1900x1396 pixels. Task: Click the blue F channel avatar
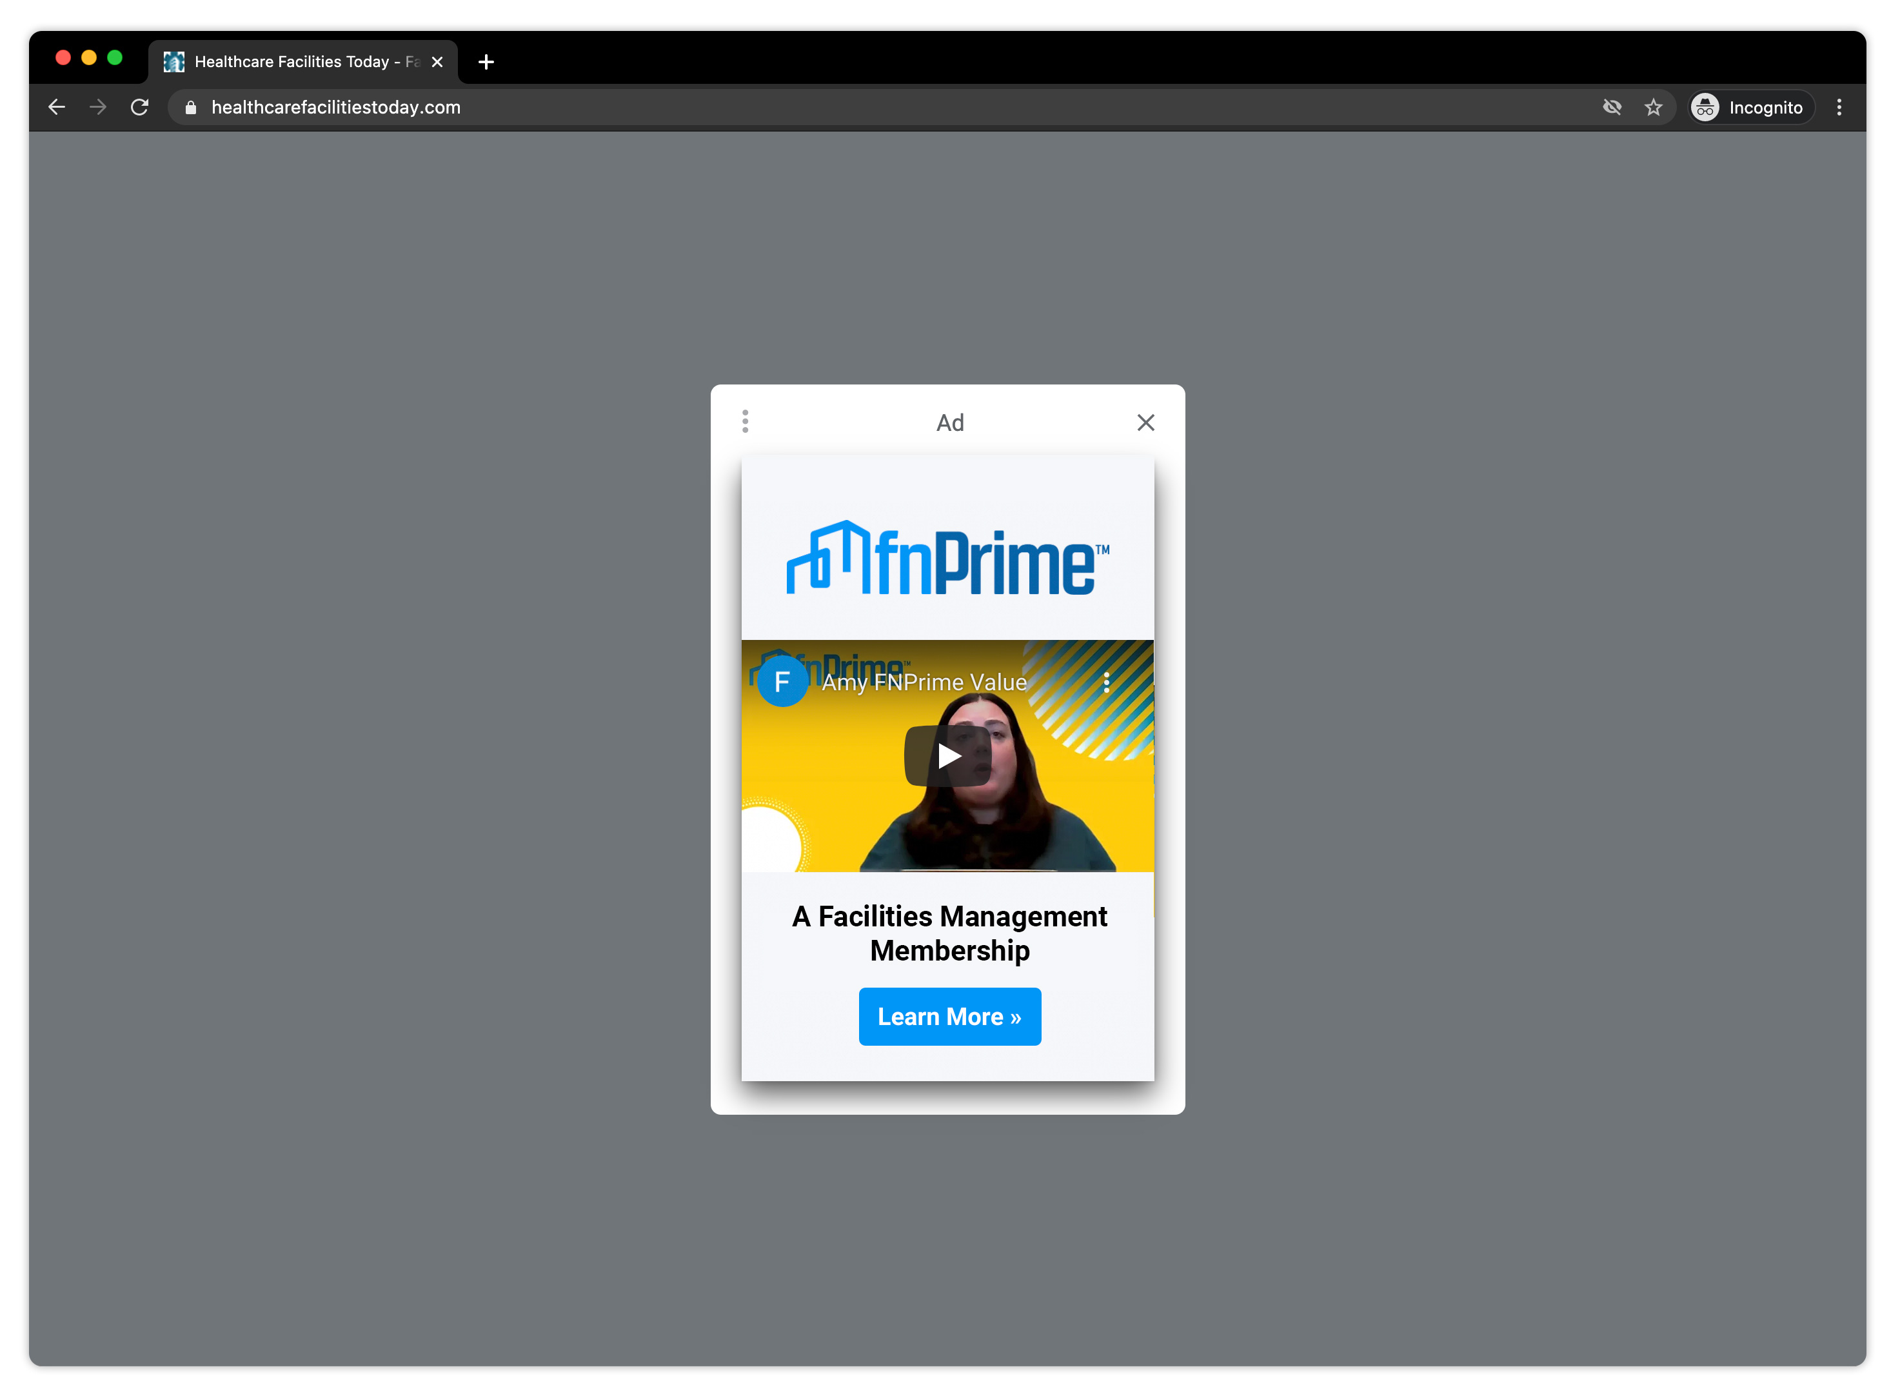(x=782, y=681)
